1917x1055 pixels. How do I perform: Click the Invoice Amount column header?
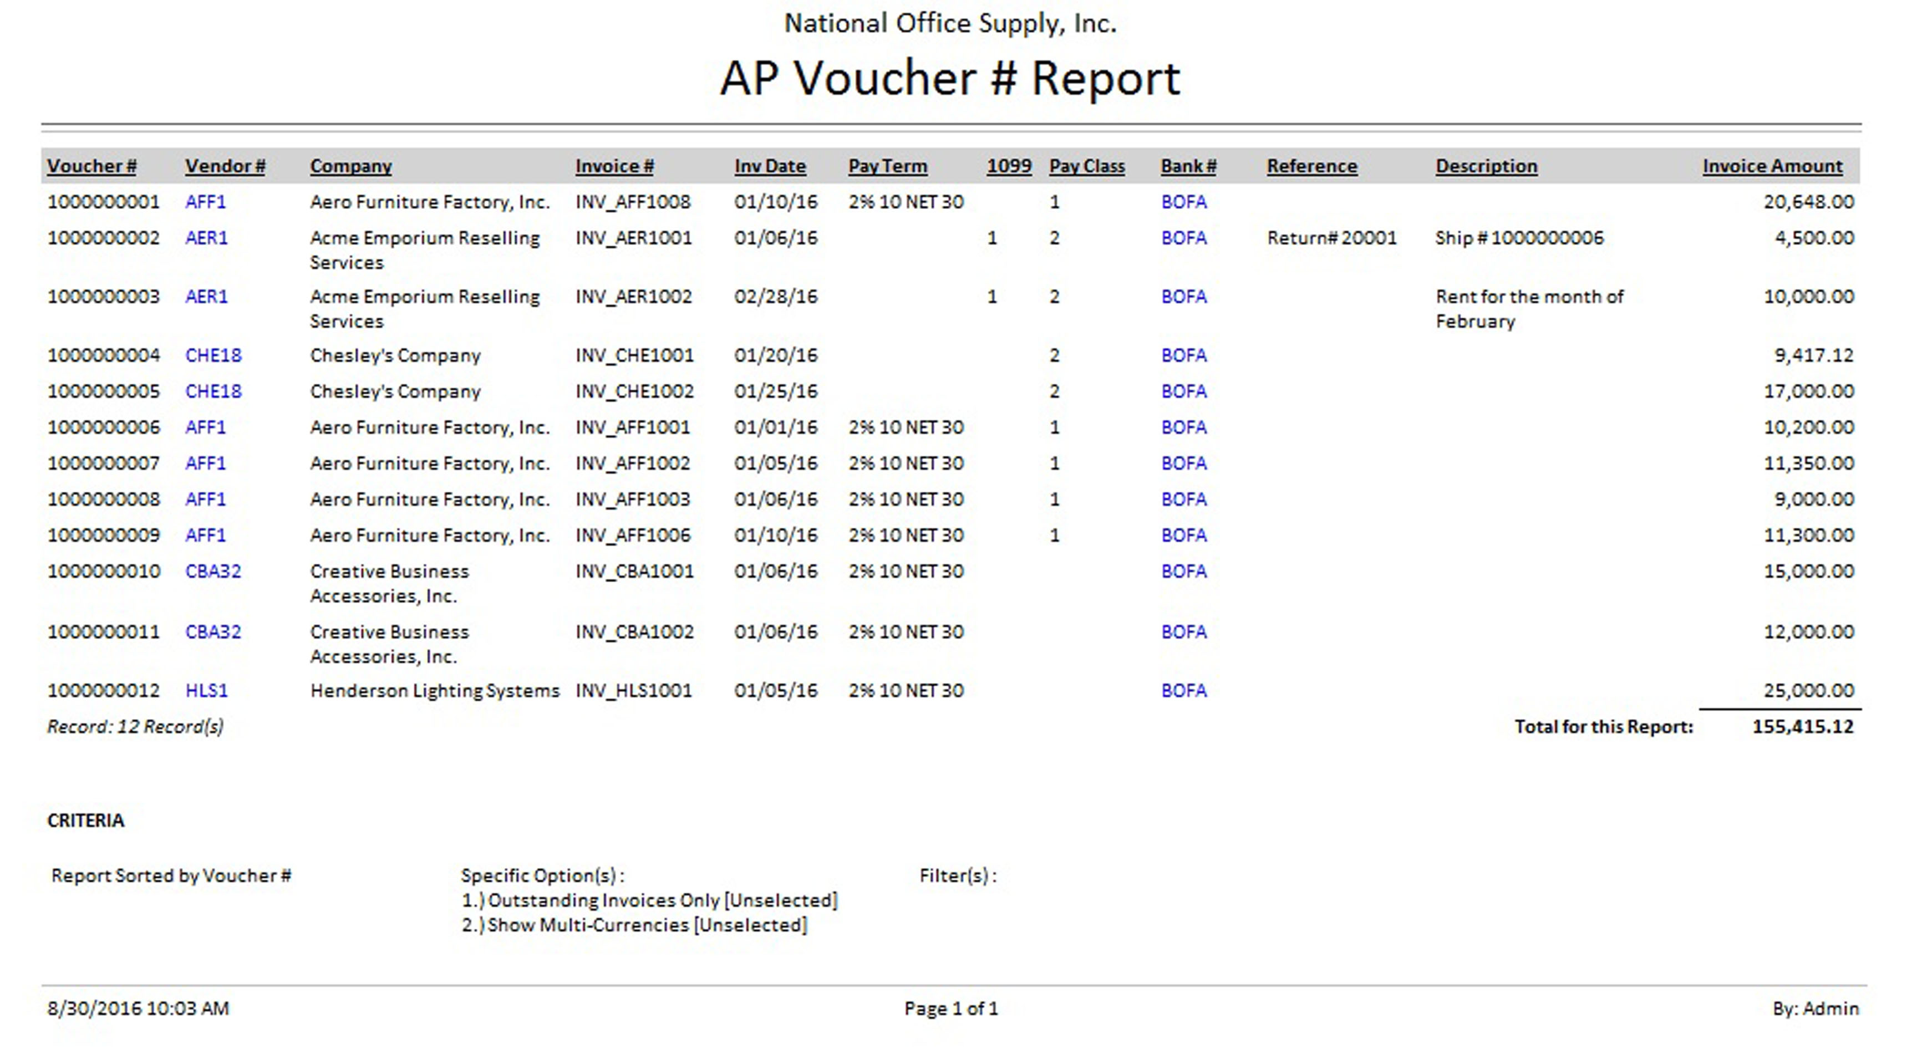1772,166
